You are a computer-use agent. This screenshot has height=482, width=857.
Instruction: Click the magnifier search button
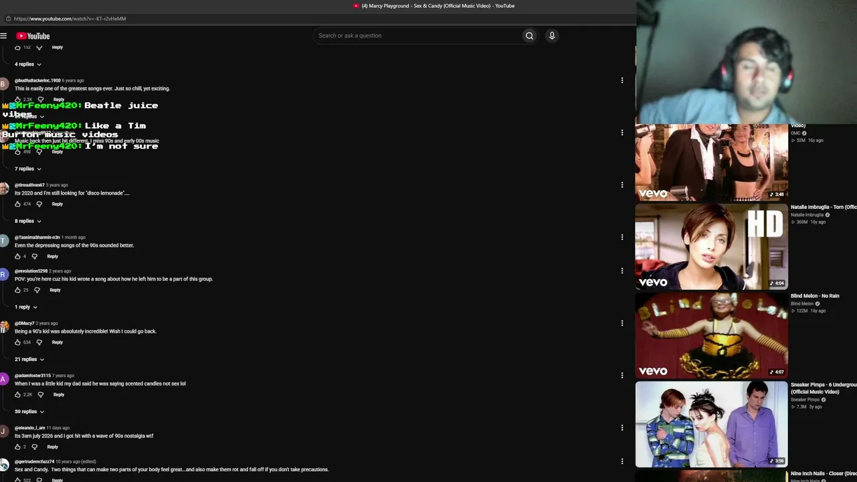pos(529,35)
